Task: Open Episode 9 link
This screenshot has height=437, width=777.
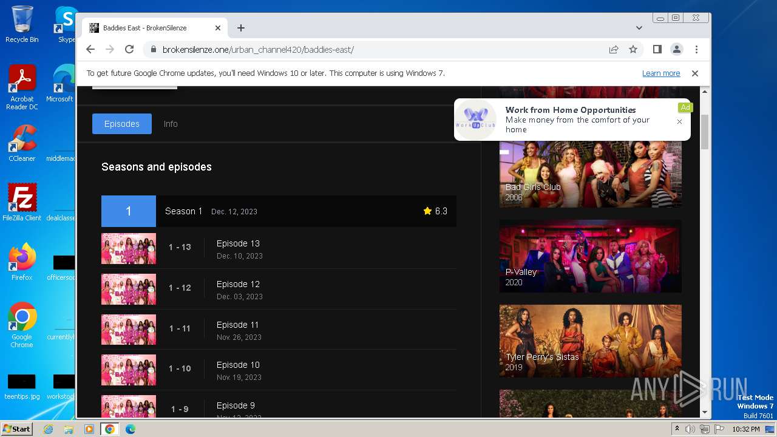Action: (236, 405)
